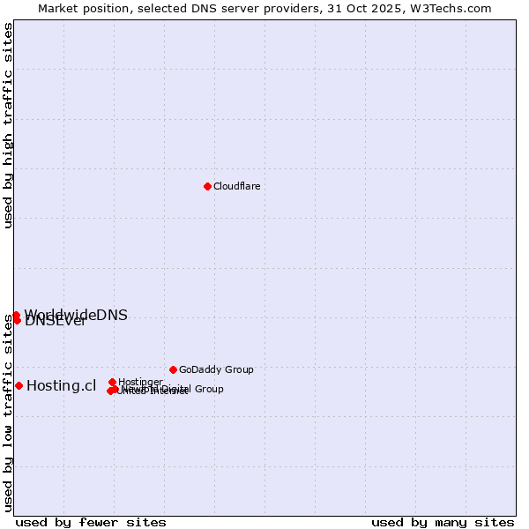The height and width of the screenshot is (529, 529).
Task: Click the GoDaddy Group red marker
Action: pyautogui.click(x=173, y=369)
